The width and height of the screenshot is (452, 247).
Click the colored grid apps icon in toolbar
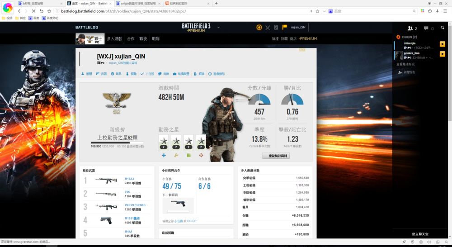pyautogui.click(x=422, y=11)
